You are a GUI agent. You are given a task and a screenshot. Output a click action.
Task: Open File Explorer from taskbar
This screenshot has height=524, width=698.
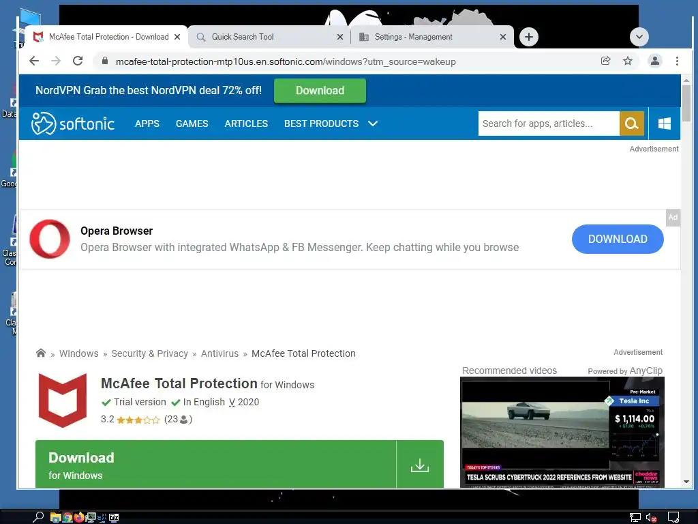pyautogui.click(x=55, y=517)
